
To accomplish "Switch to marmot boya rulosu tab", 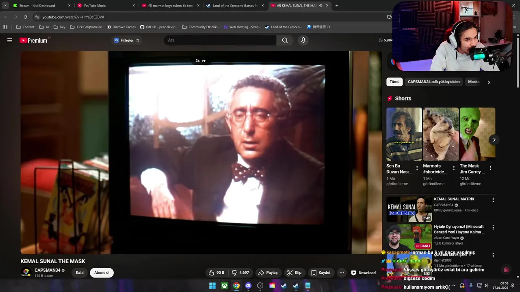I will click(x=170, y=6).
